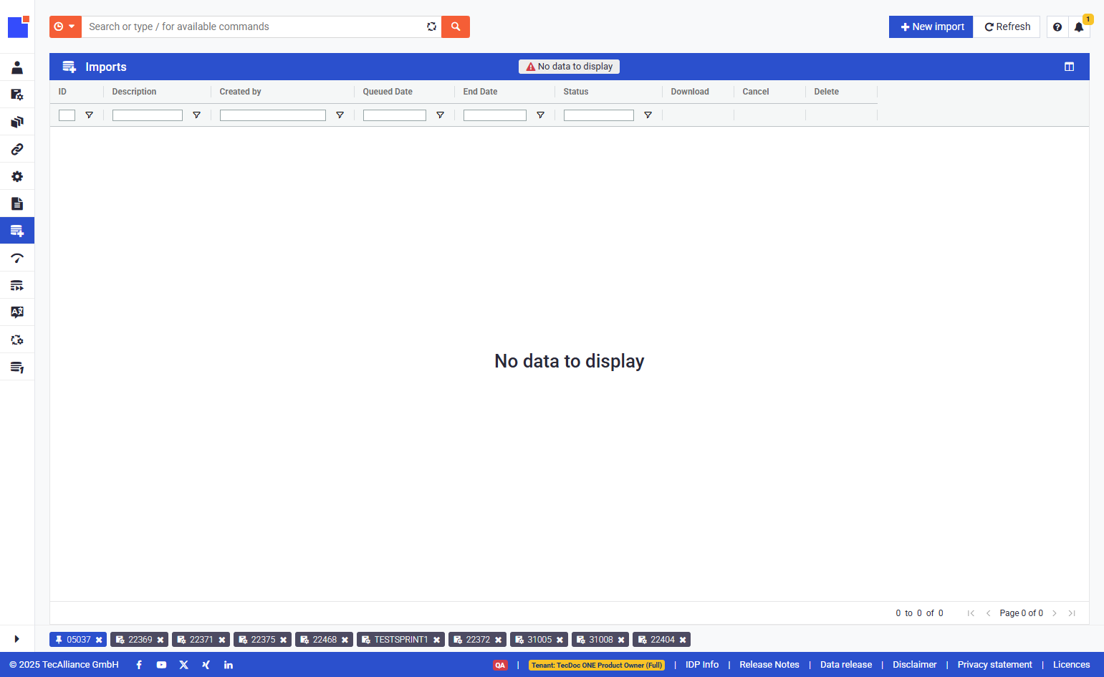
Task: Open the Release Notes link
Action: (769, 665)
